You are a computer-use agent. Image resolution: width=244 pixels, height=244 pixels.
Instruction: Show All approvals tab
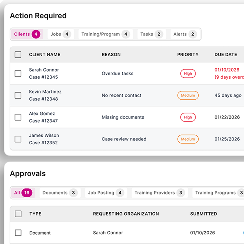pos(22,193)
